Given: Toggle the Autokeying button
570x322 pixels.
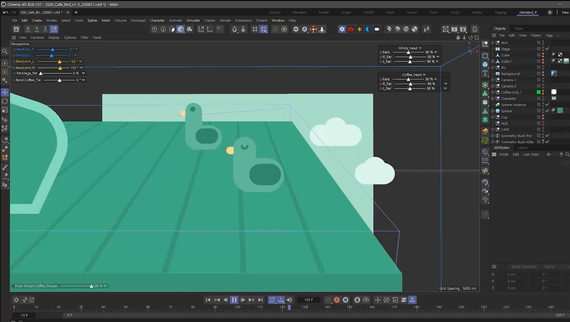Looking at the screenshot, I should pyautogui.click(x=337, y=300).
